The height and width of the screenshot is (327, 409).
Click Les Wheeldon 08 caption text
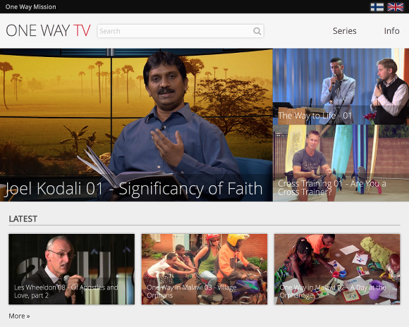click(66, 291)
